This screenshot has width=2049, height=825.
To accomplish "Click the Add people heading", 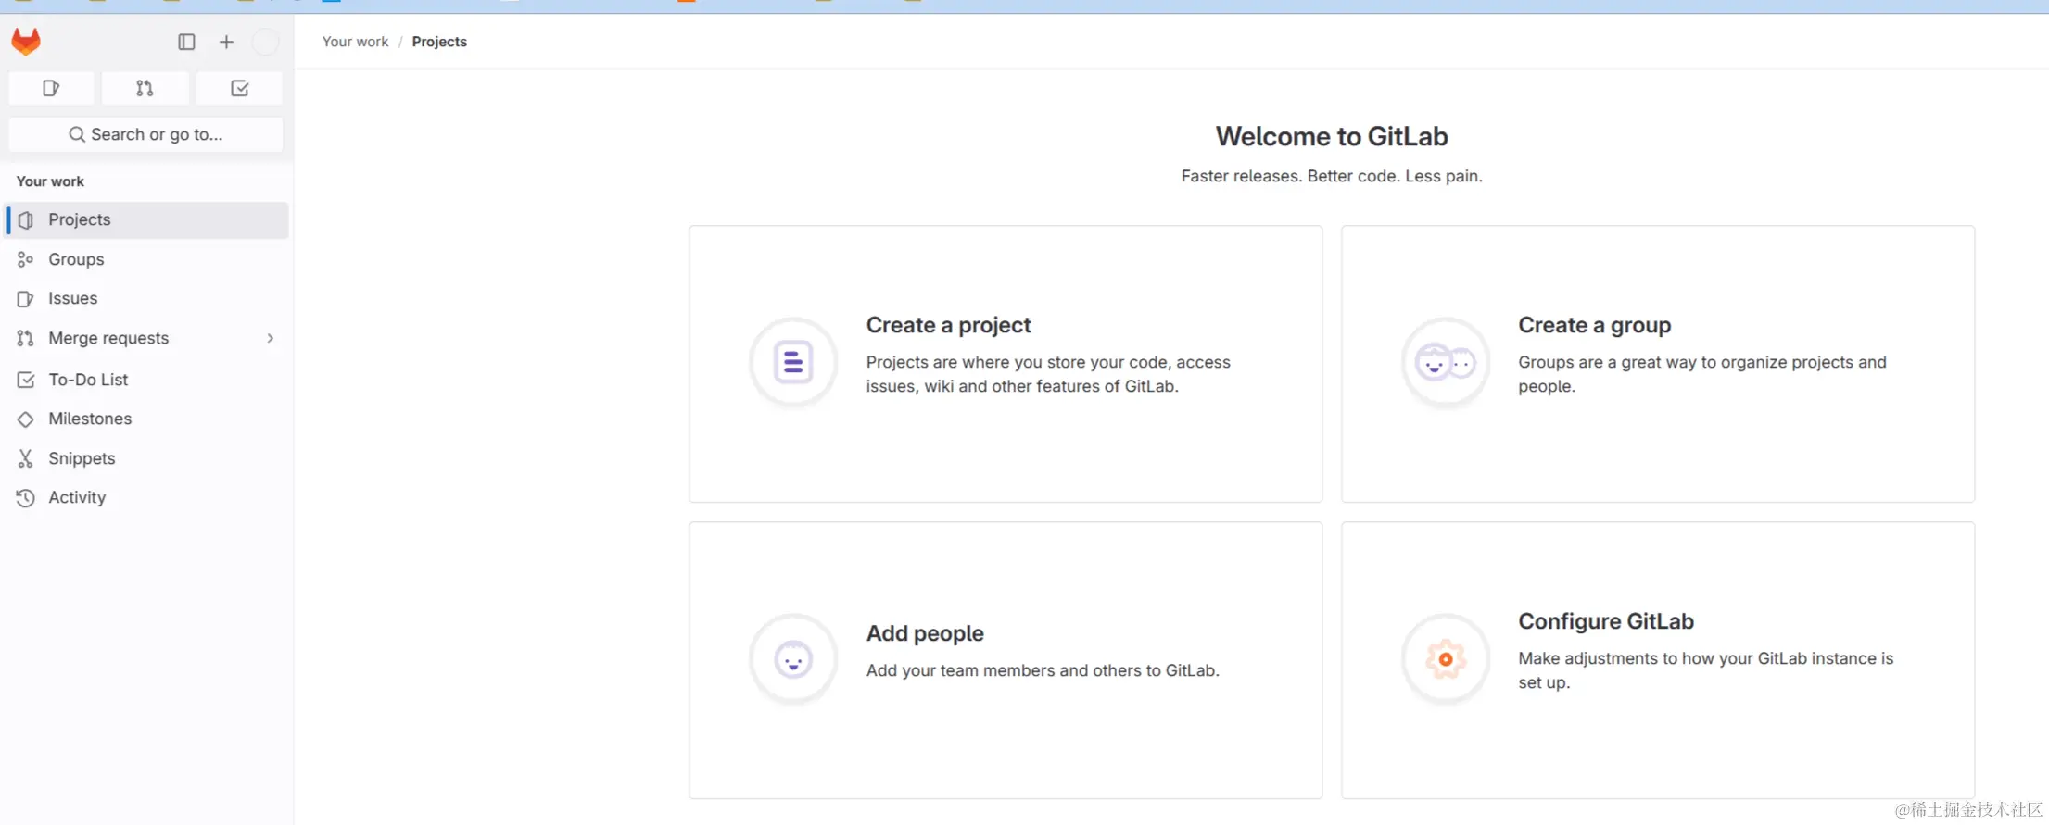I will click(x=925, y=633).
